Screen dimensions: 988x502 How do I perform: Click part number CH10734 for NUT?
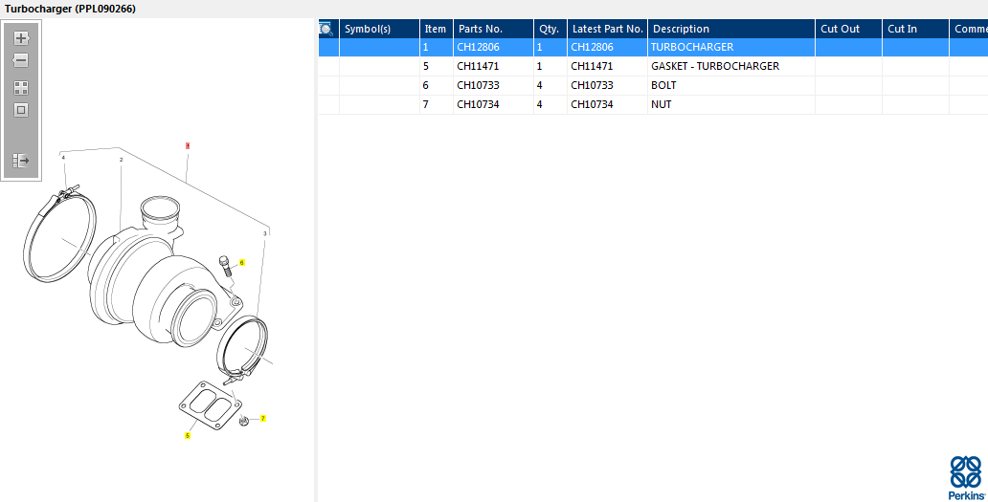[x=479, y=104]
